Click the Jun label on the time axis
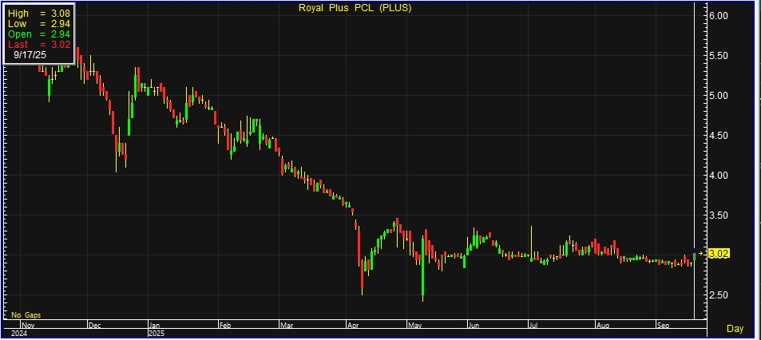Viewport: 761px width, 340px height. 474,326
